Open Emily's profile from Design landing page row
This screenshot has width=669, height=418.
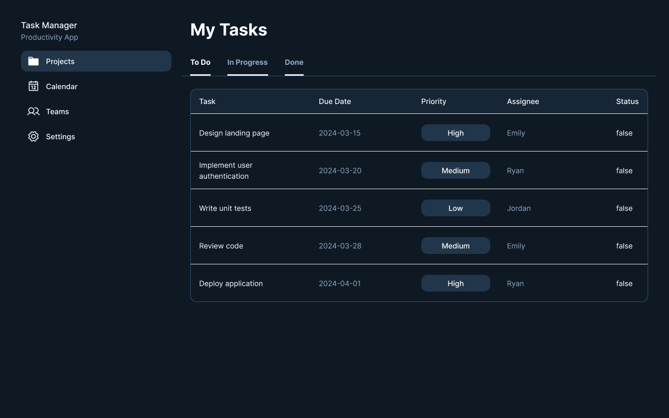(x=516, y=133)
